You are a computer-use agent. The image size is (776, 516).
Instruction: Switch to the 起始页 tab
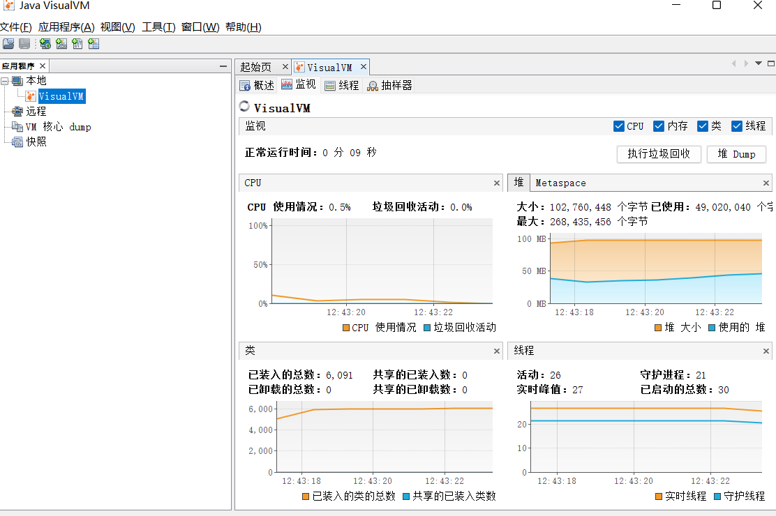pyautogui.click(x=256, y=67)
